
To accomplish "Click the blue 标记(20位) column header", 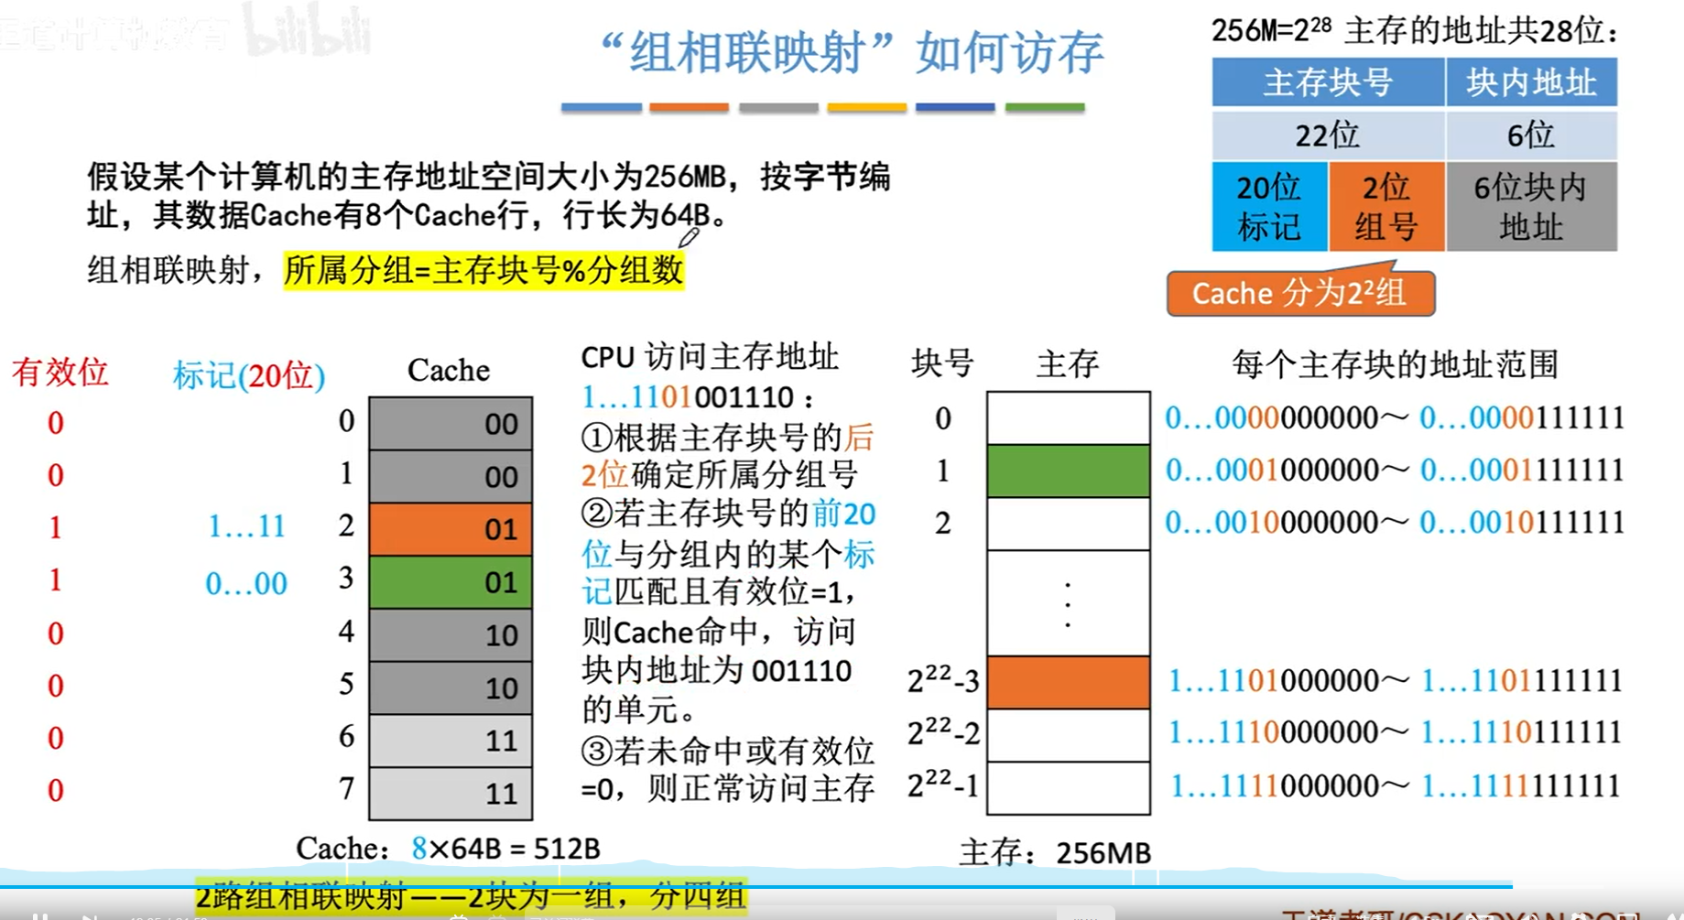I will coord(249,375).
